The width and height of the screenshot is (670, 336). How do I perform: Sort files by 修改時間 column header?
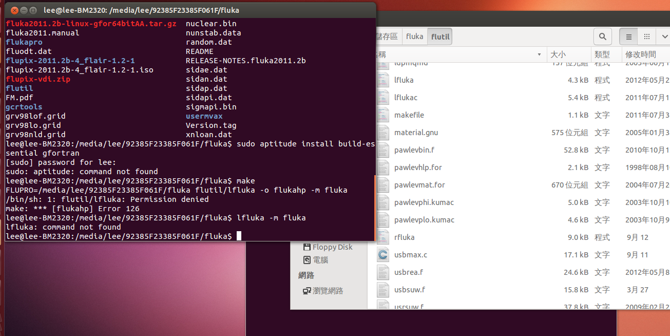coord(645,54)
